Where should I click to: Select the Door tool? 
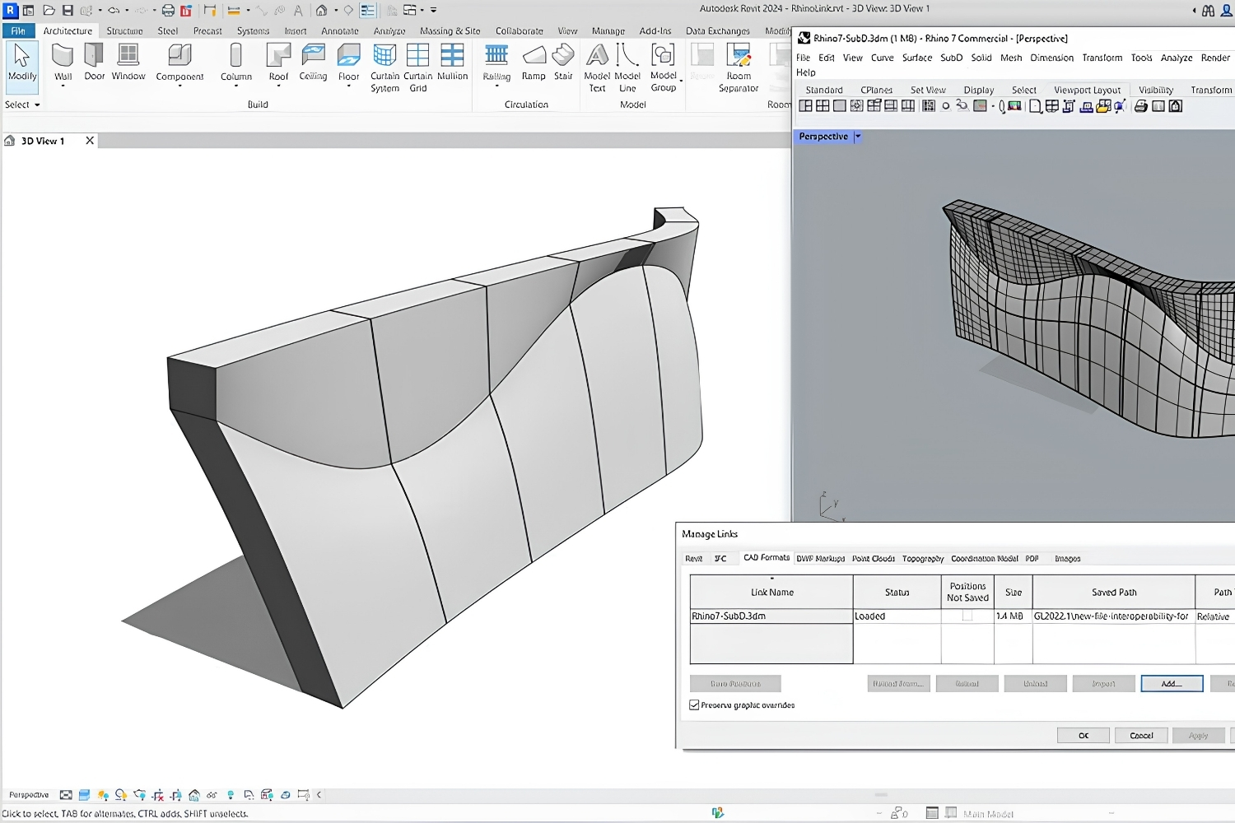coord(95,61)
